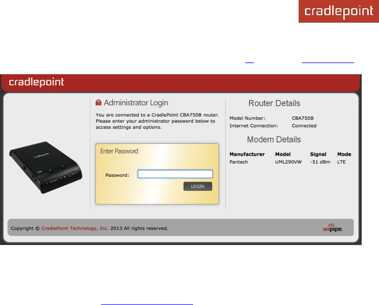Image resolution: width=379 pixels, height=305 pixels.
Task: Click the wipipe logo in footer
Action: 332,228
